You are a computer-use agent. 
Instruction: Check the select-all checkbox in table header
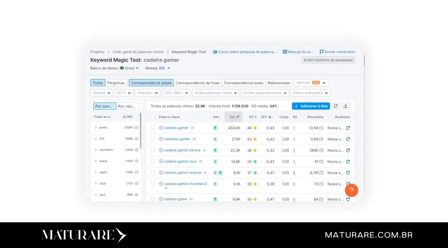[153, 117]
